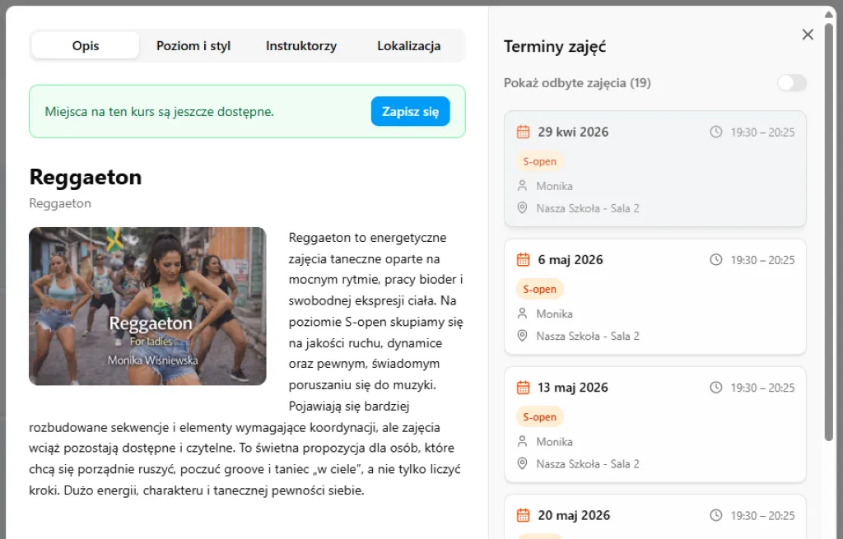The width and height of the screenshot is (843, 539).
Task: Click Nasza Szkoła - Sala 2 on 6 maj card
Action: tap(588, 337)
